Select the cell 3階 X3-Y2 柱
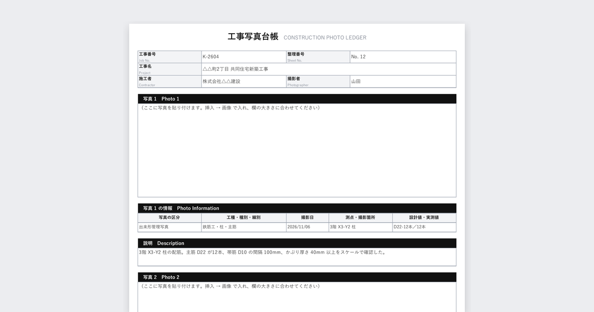594x312 pixels. (x=360, y=227)
